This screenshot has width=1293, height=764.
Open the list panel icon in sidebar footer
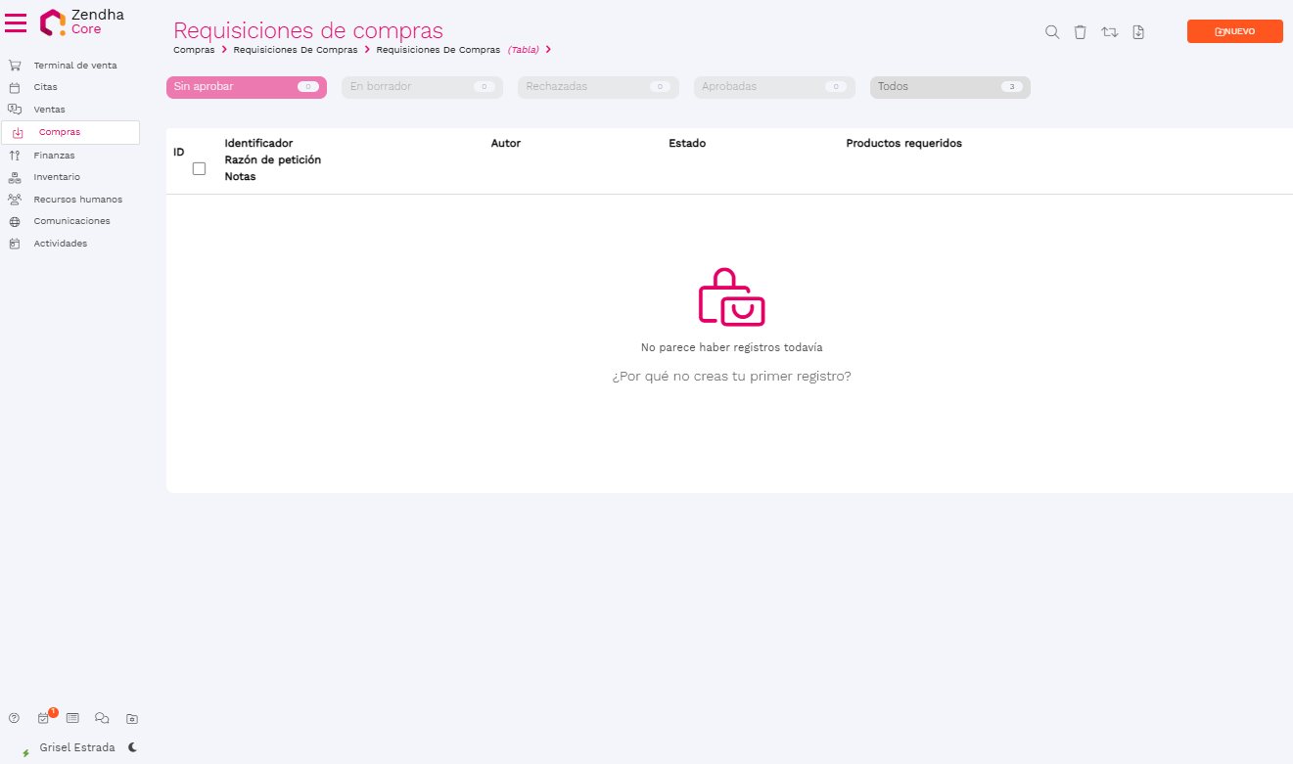[72, 718]
